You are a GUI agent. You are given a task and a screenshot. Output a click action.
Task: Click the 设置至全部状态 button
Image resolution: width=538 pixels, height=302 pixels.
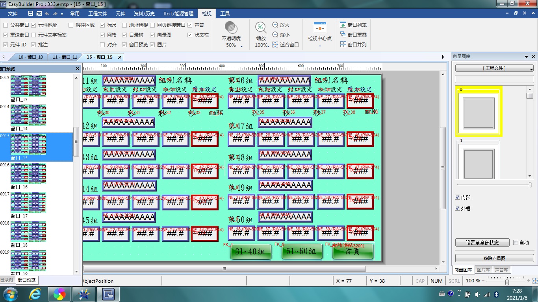point(482,243)
